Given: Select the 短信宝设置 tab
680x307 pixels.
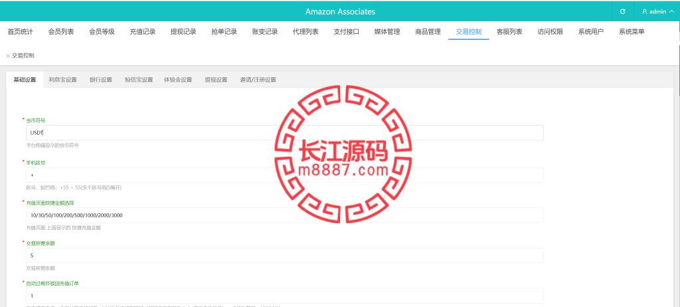Looking at the screenshot, I should pos(139,80).
